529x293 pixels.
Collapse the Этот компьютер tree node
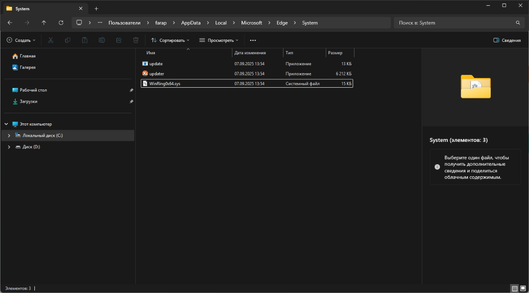point(6,124)
